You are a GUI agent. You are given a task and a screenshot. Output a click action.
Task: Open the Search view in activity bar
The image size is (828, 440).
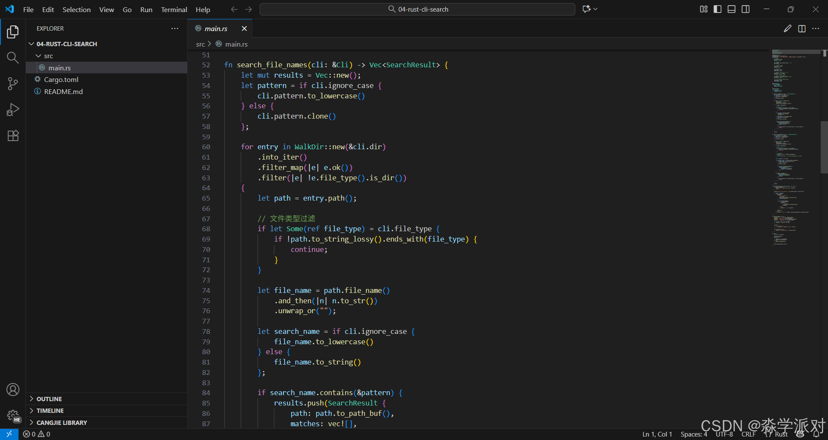click(13, 58)
